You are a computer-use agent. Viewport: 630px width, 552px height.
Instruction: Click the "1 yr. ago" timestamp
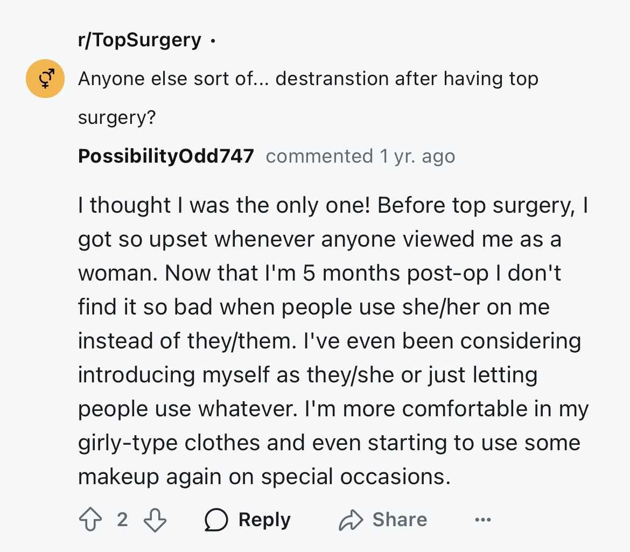point(417,156)
